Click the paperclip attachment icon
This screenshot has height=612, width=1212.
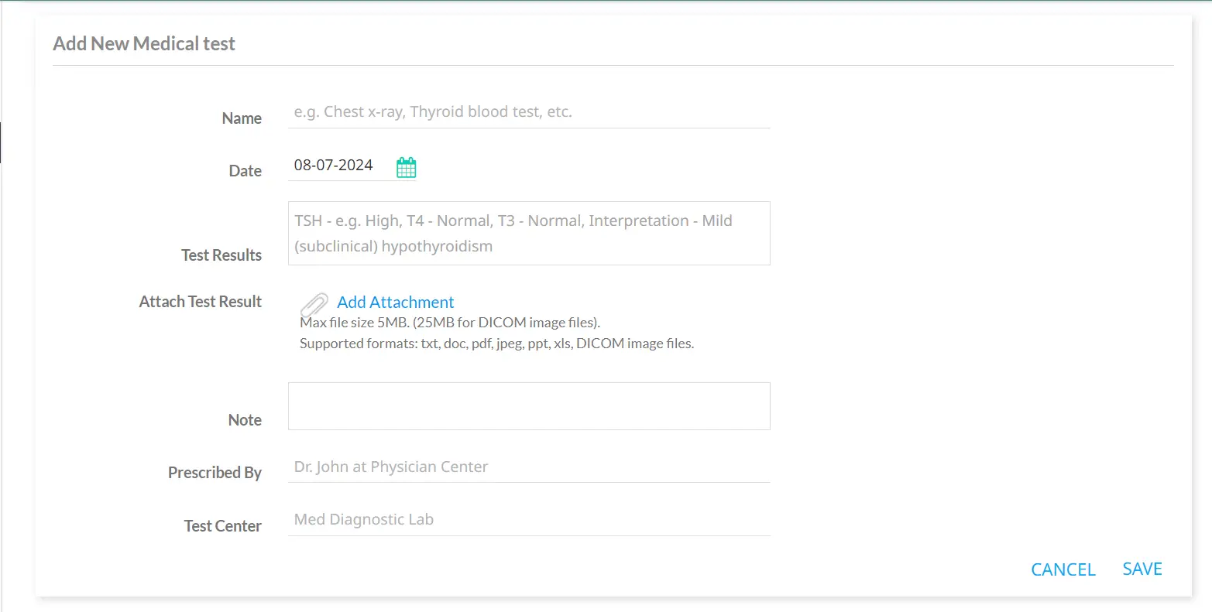[314, 304]
